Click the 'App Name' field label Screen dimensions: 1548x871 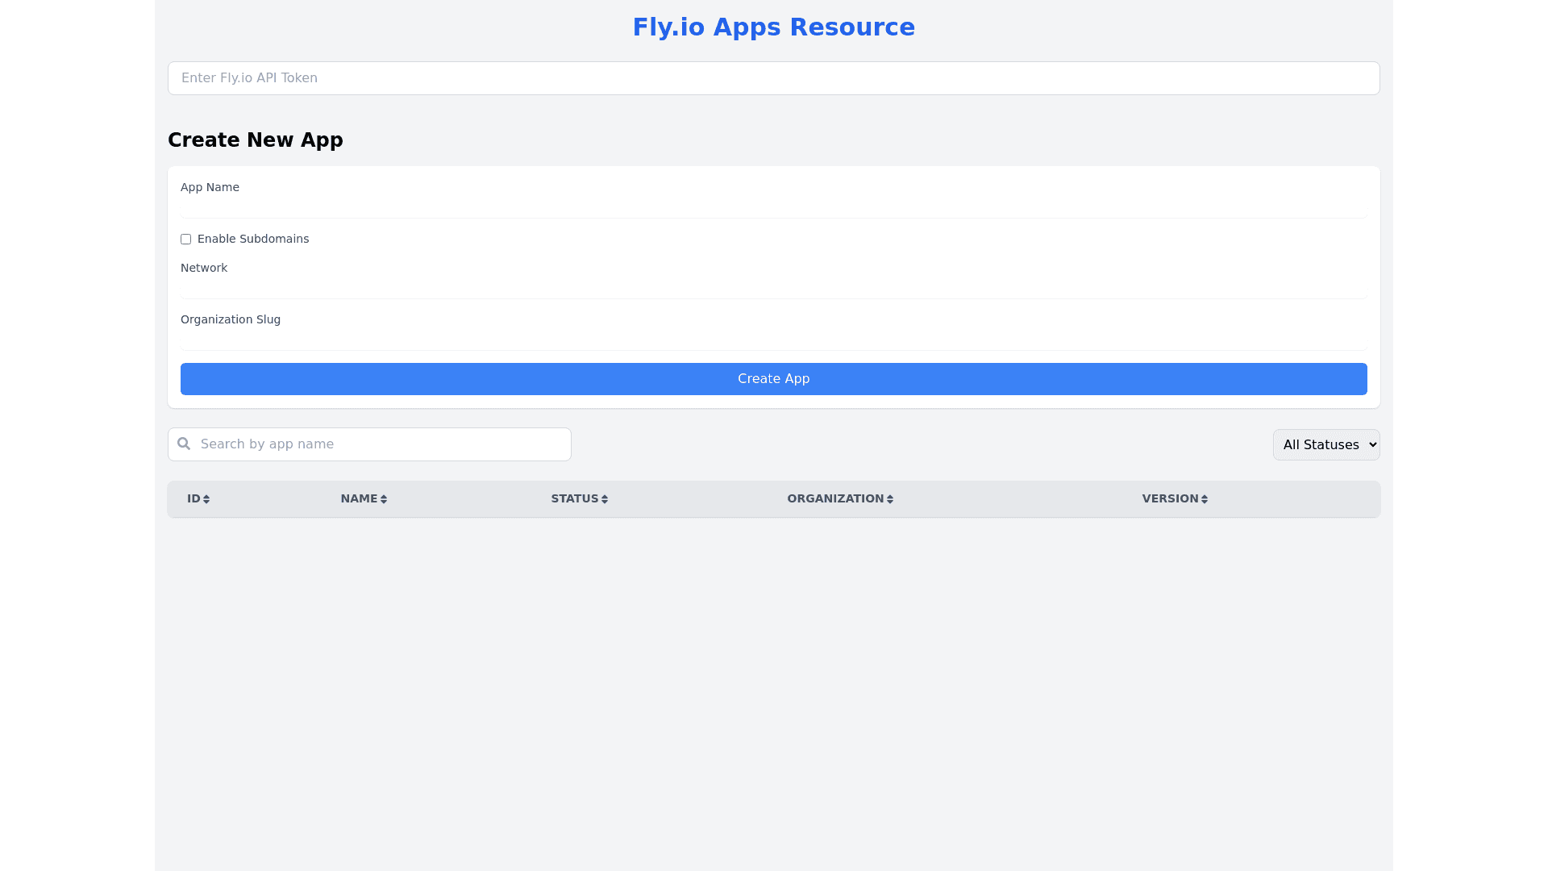[210, 187]
